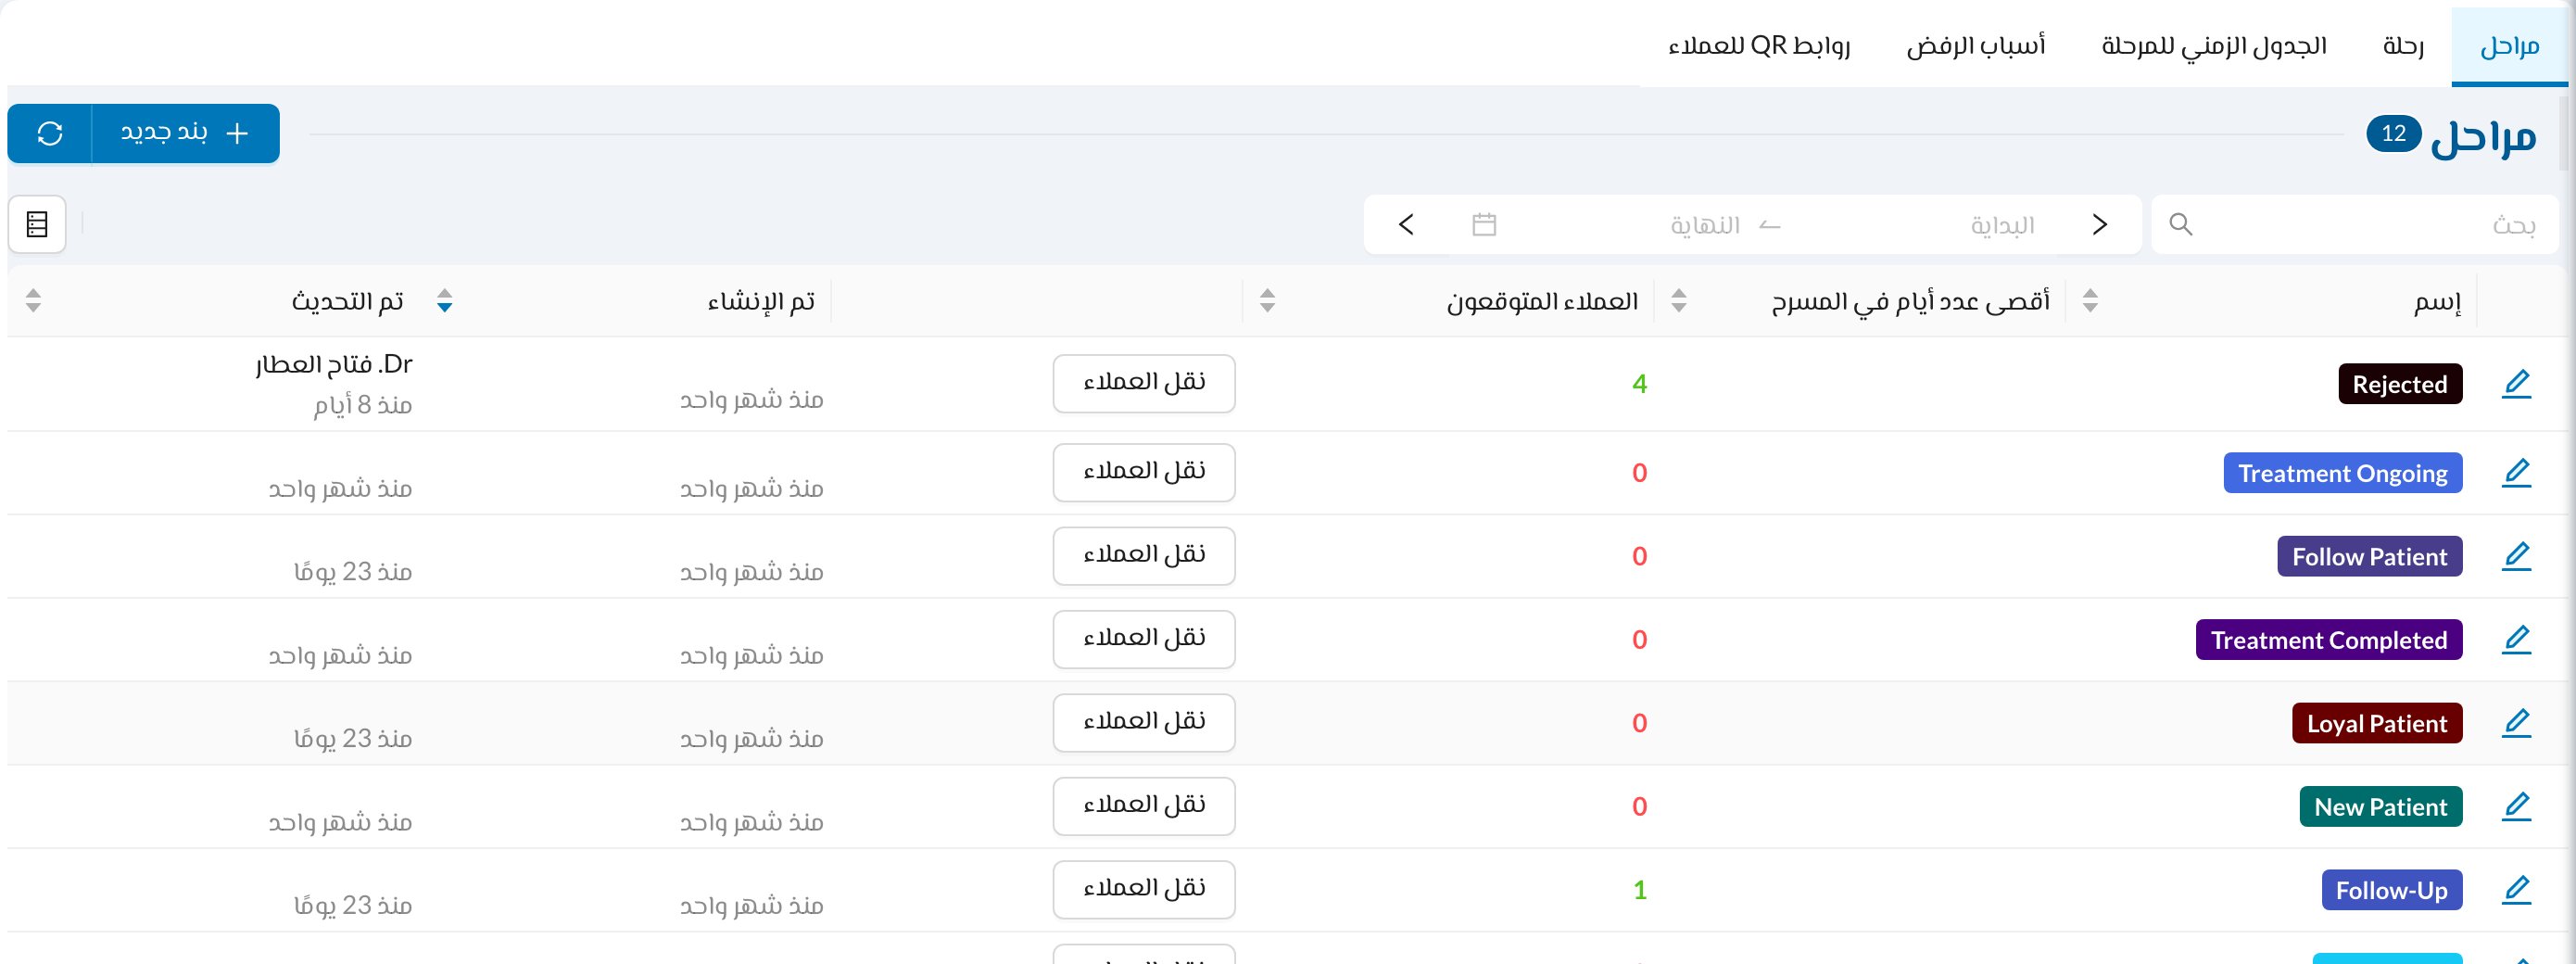Click نقل العملاء for Treatment Ongoing row

click(x=1144, y=472)
